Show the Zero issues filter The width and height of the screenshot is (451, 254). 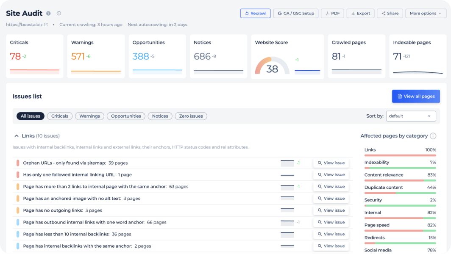tap(191, 116)
